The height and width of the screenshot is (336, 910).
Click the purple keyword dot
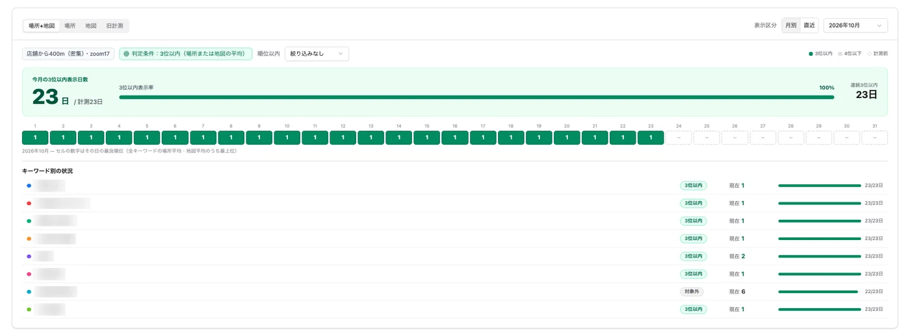[x=29, y=256]
